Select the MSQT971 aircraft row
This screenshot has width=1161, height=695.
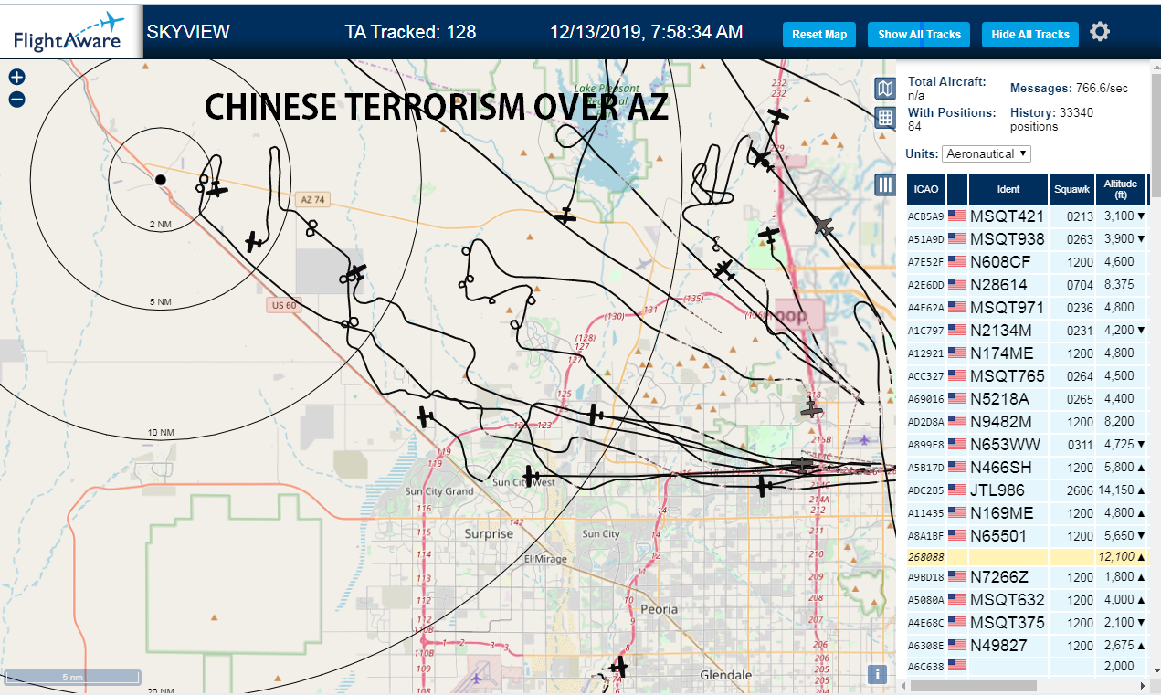coord(1027,308)
